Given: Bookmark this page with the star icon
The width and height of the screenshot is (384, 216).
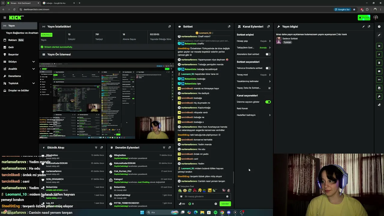Looking at the screenshot, I should 354,9.
